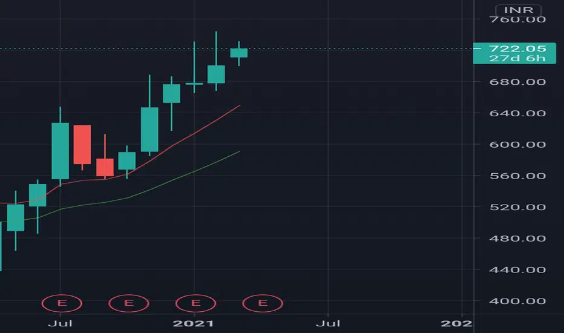
Task: Open the INR currency selector
Action: click(x=519, y=10)
